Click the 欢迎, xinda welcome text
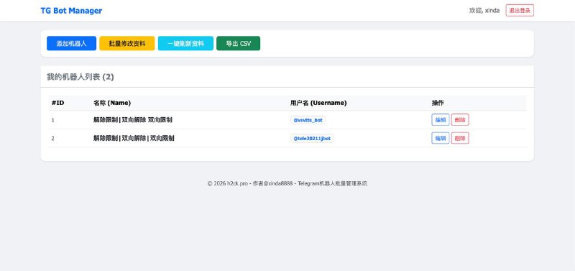Image resolution: width=575 pixels, height=271 pixels. pos(484,10)
